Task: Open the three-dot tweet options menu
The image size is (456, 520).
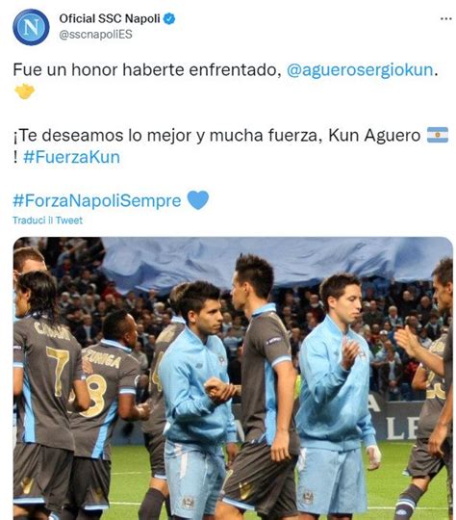Action: (x=446, y=18)
